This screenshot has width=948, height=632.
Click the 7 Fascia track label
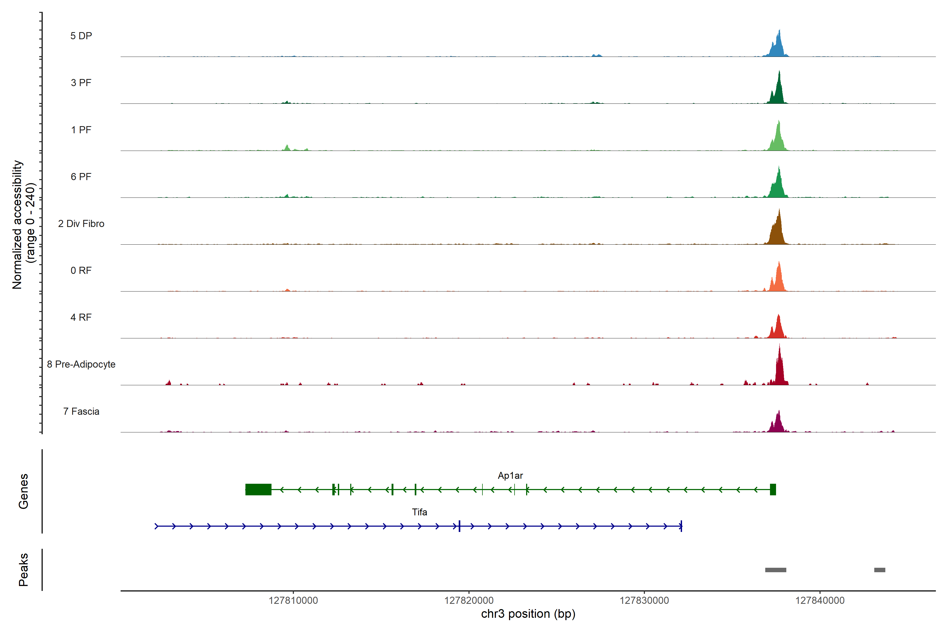81,411
